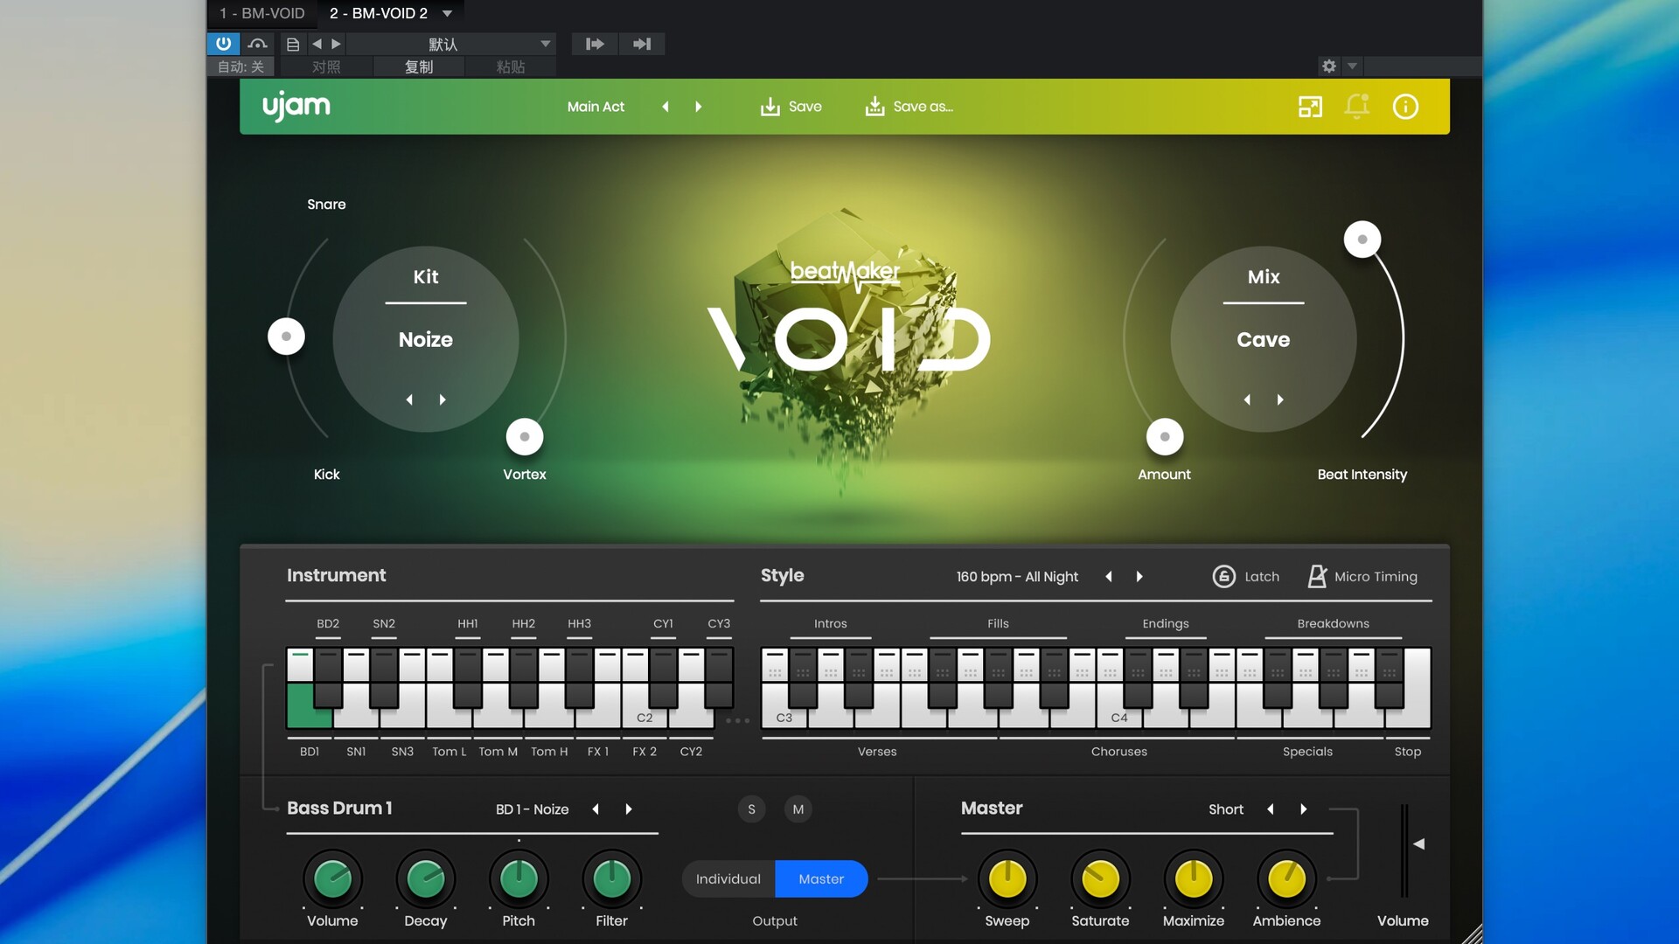
Task: Save the current preset
Action: click(x=791, y=107)
